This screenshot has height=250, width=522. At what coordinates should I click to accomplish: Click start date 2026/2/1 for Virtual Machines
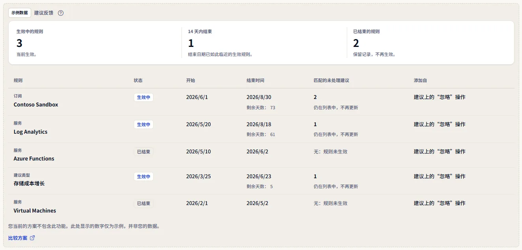pos(197,203)
